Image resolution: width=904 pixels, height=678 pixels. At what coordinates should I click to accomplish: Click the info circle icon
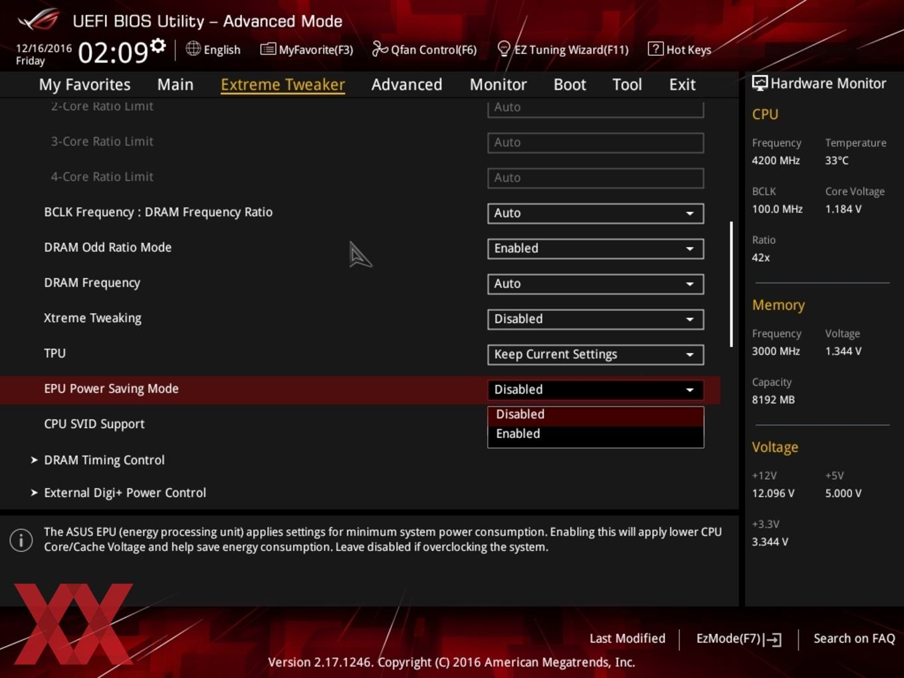[21, 540]
